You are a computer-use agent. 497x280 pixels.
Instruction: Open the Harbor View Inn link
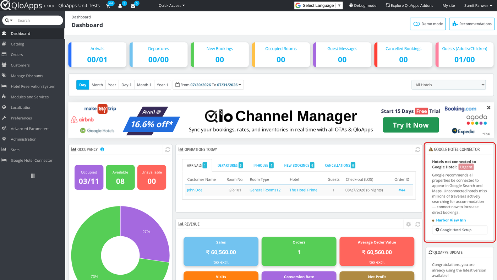(x=451, y=220)
